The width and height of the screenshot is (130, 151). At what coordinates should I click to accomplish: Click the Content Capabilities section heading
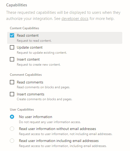coord(25,28)
